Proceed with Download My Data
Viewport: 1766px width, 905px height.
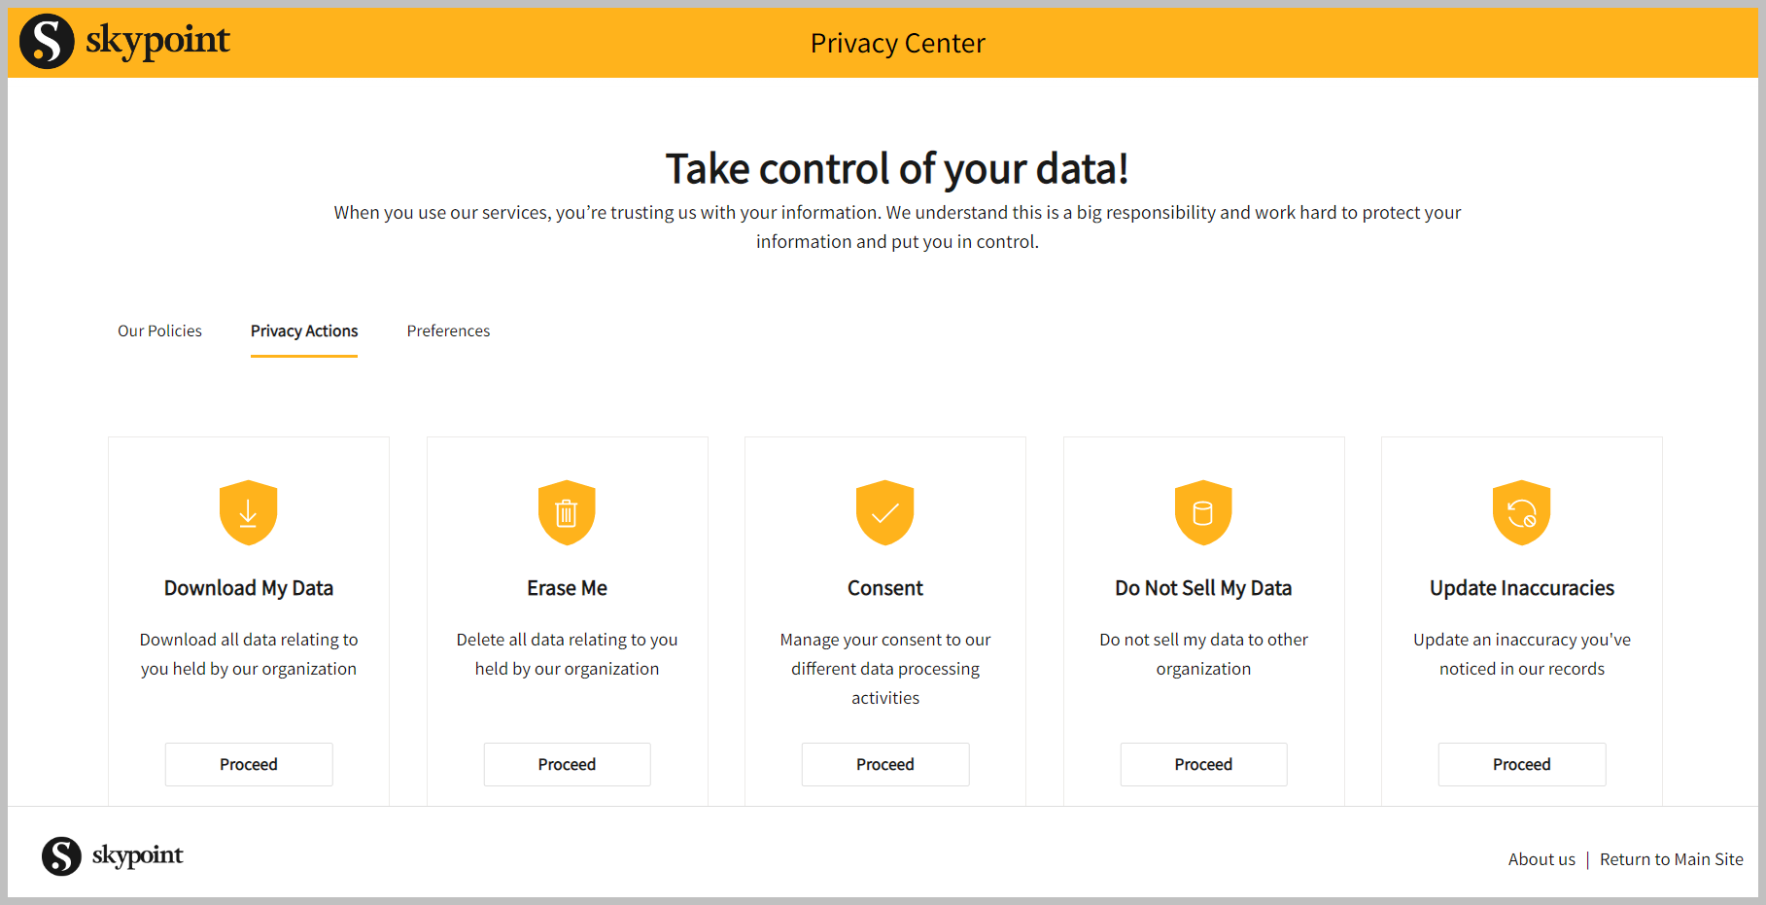[249, 764]
